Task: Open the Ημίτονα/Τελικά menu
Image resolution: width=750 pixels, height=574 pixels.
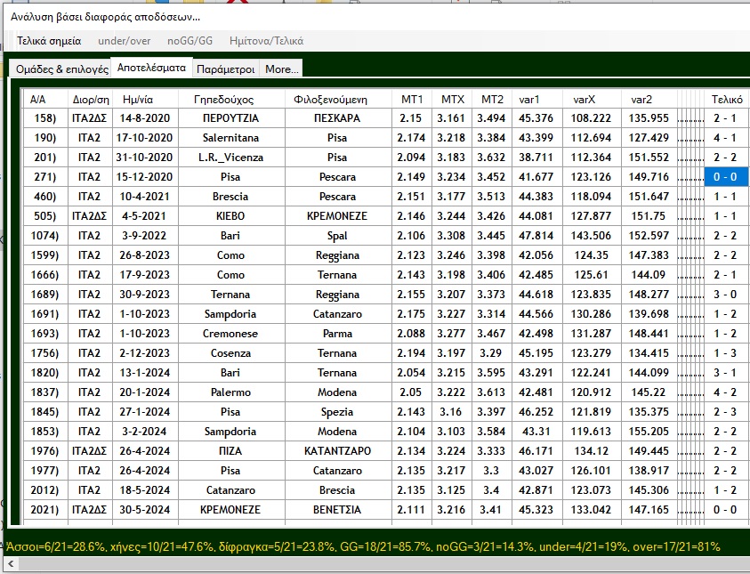Action: 266,40
